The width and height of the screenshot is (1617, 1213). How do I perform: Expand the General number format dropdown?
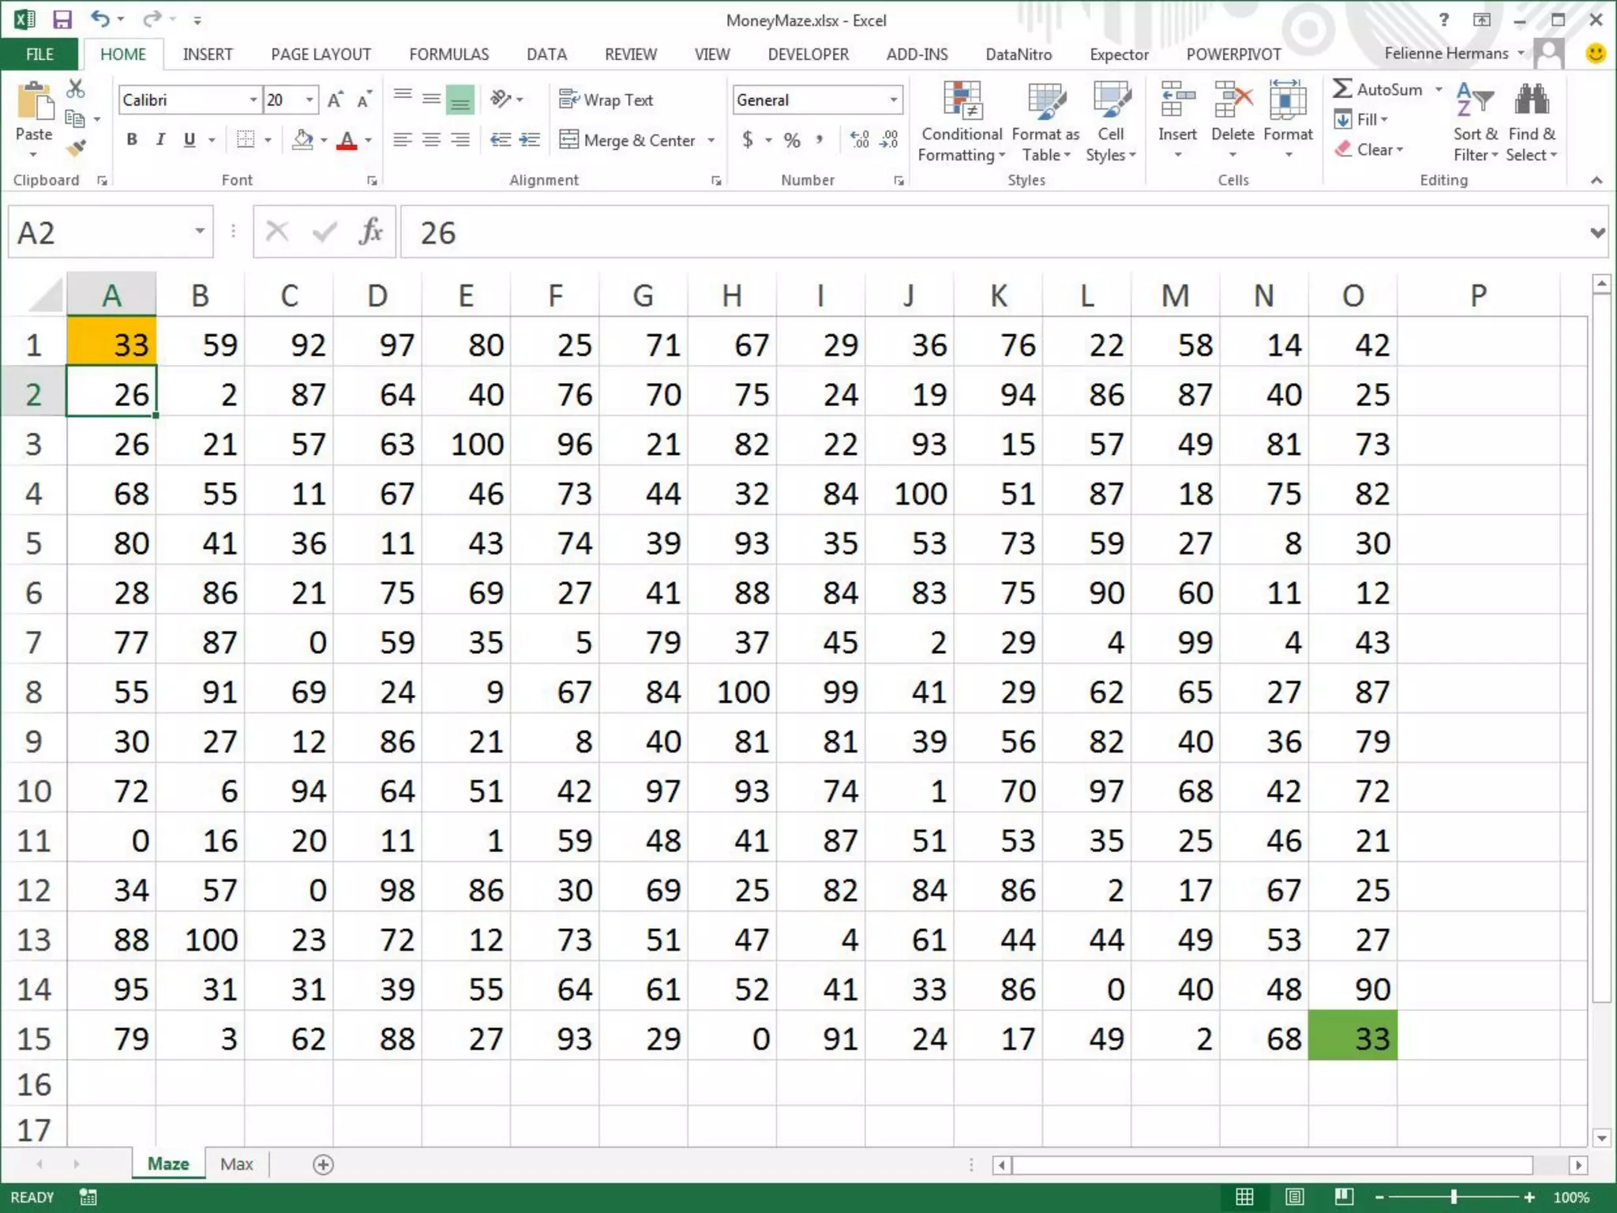point(893,100)
